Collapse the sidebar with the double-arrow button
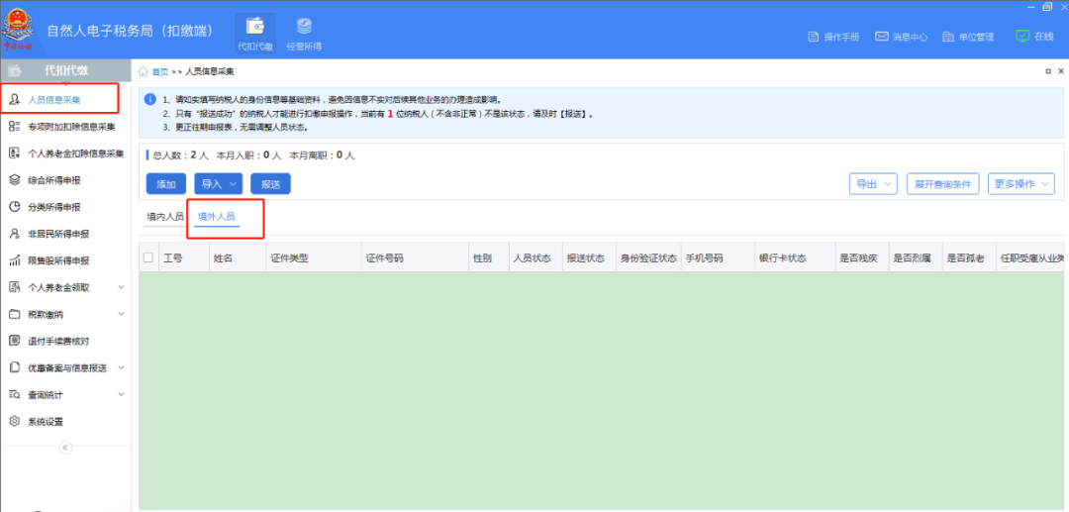1069x512 pixels. [66, 448]
